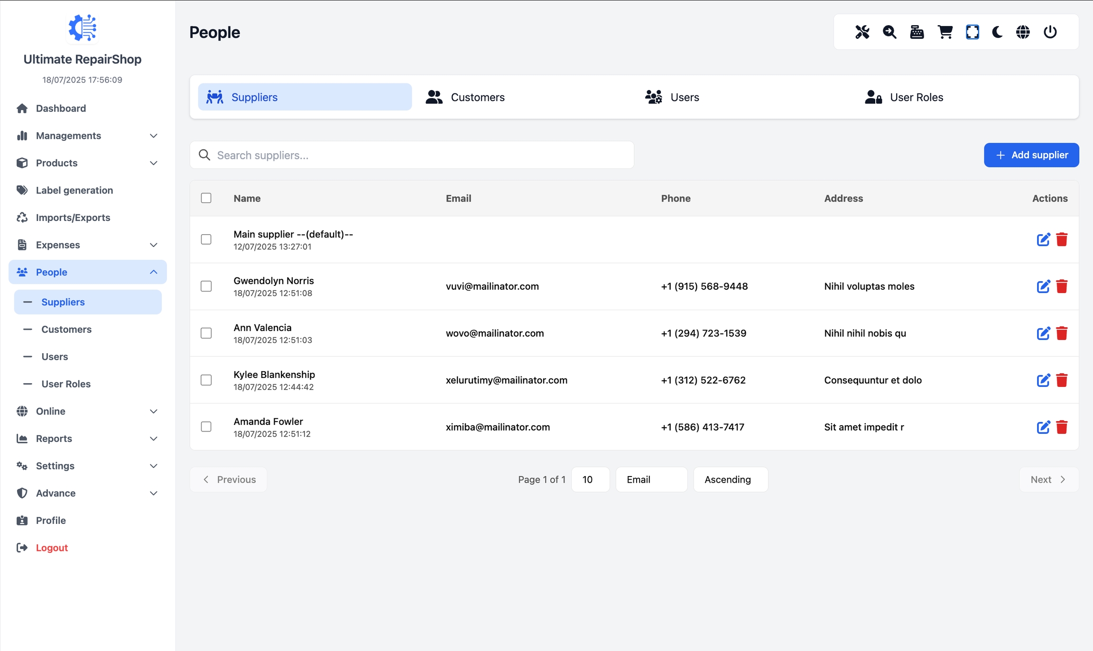Viewport: 1093px width, 651px height.
Task: Delete Amanda Fowler supplier
Action: click(1062, 427)
